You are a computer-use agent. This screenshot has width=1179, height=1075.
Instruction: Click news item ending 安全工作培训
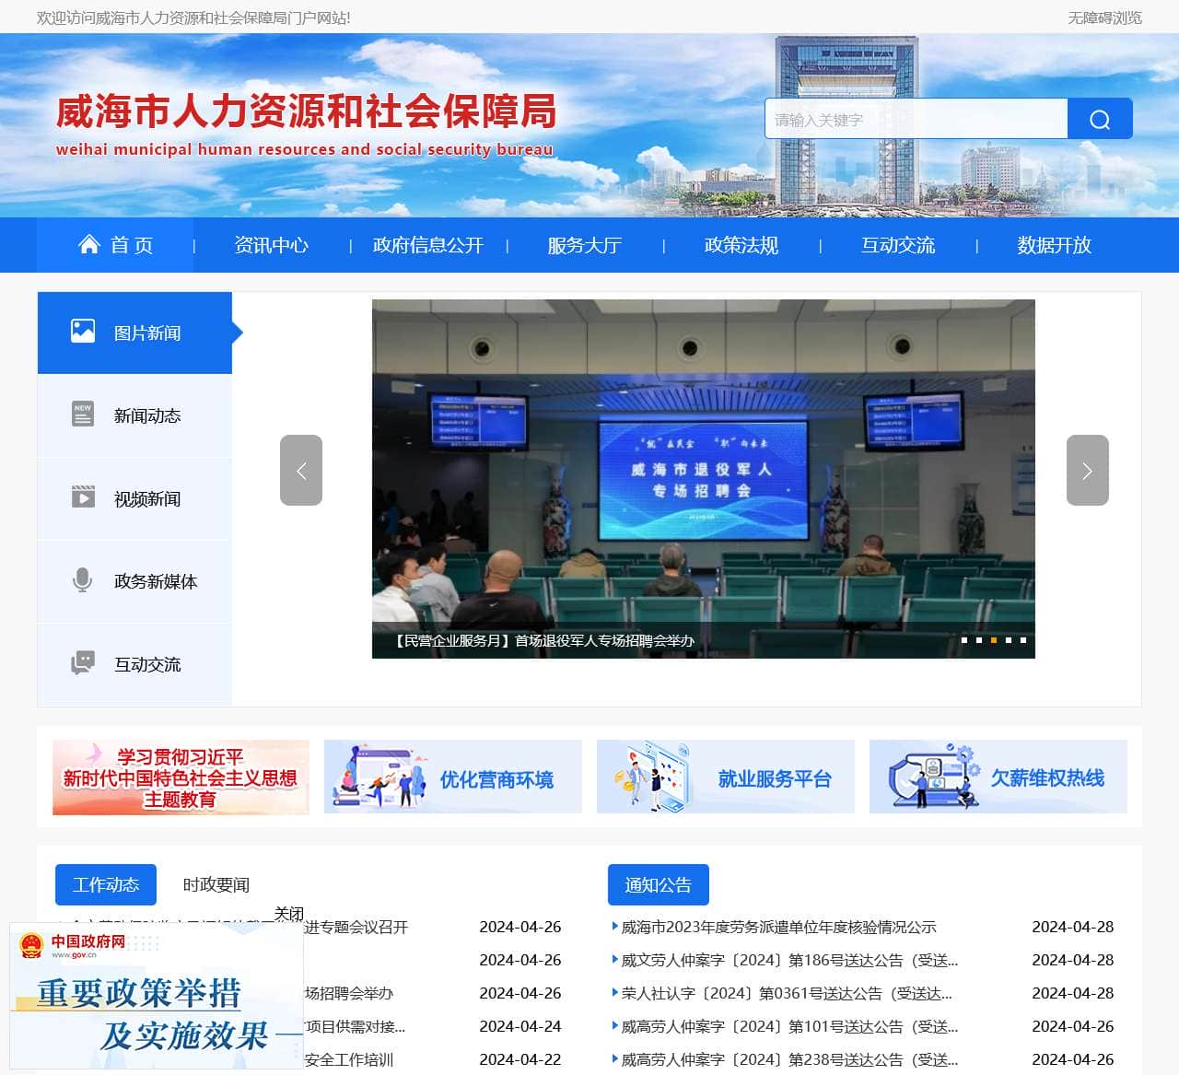coord(348,1059)
